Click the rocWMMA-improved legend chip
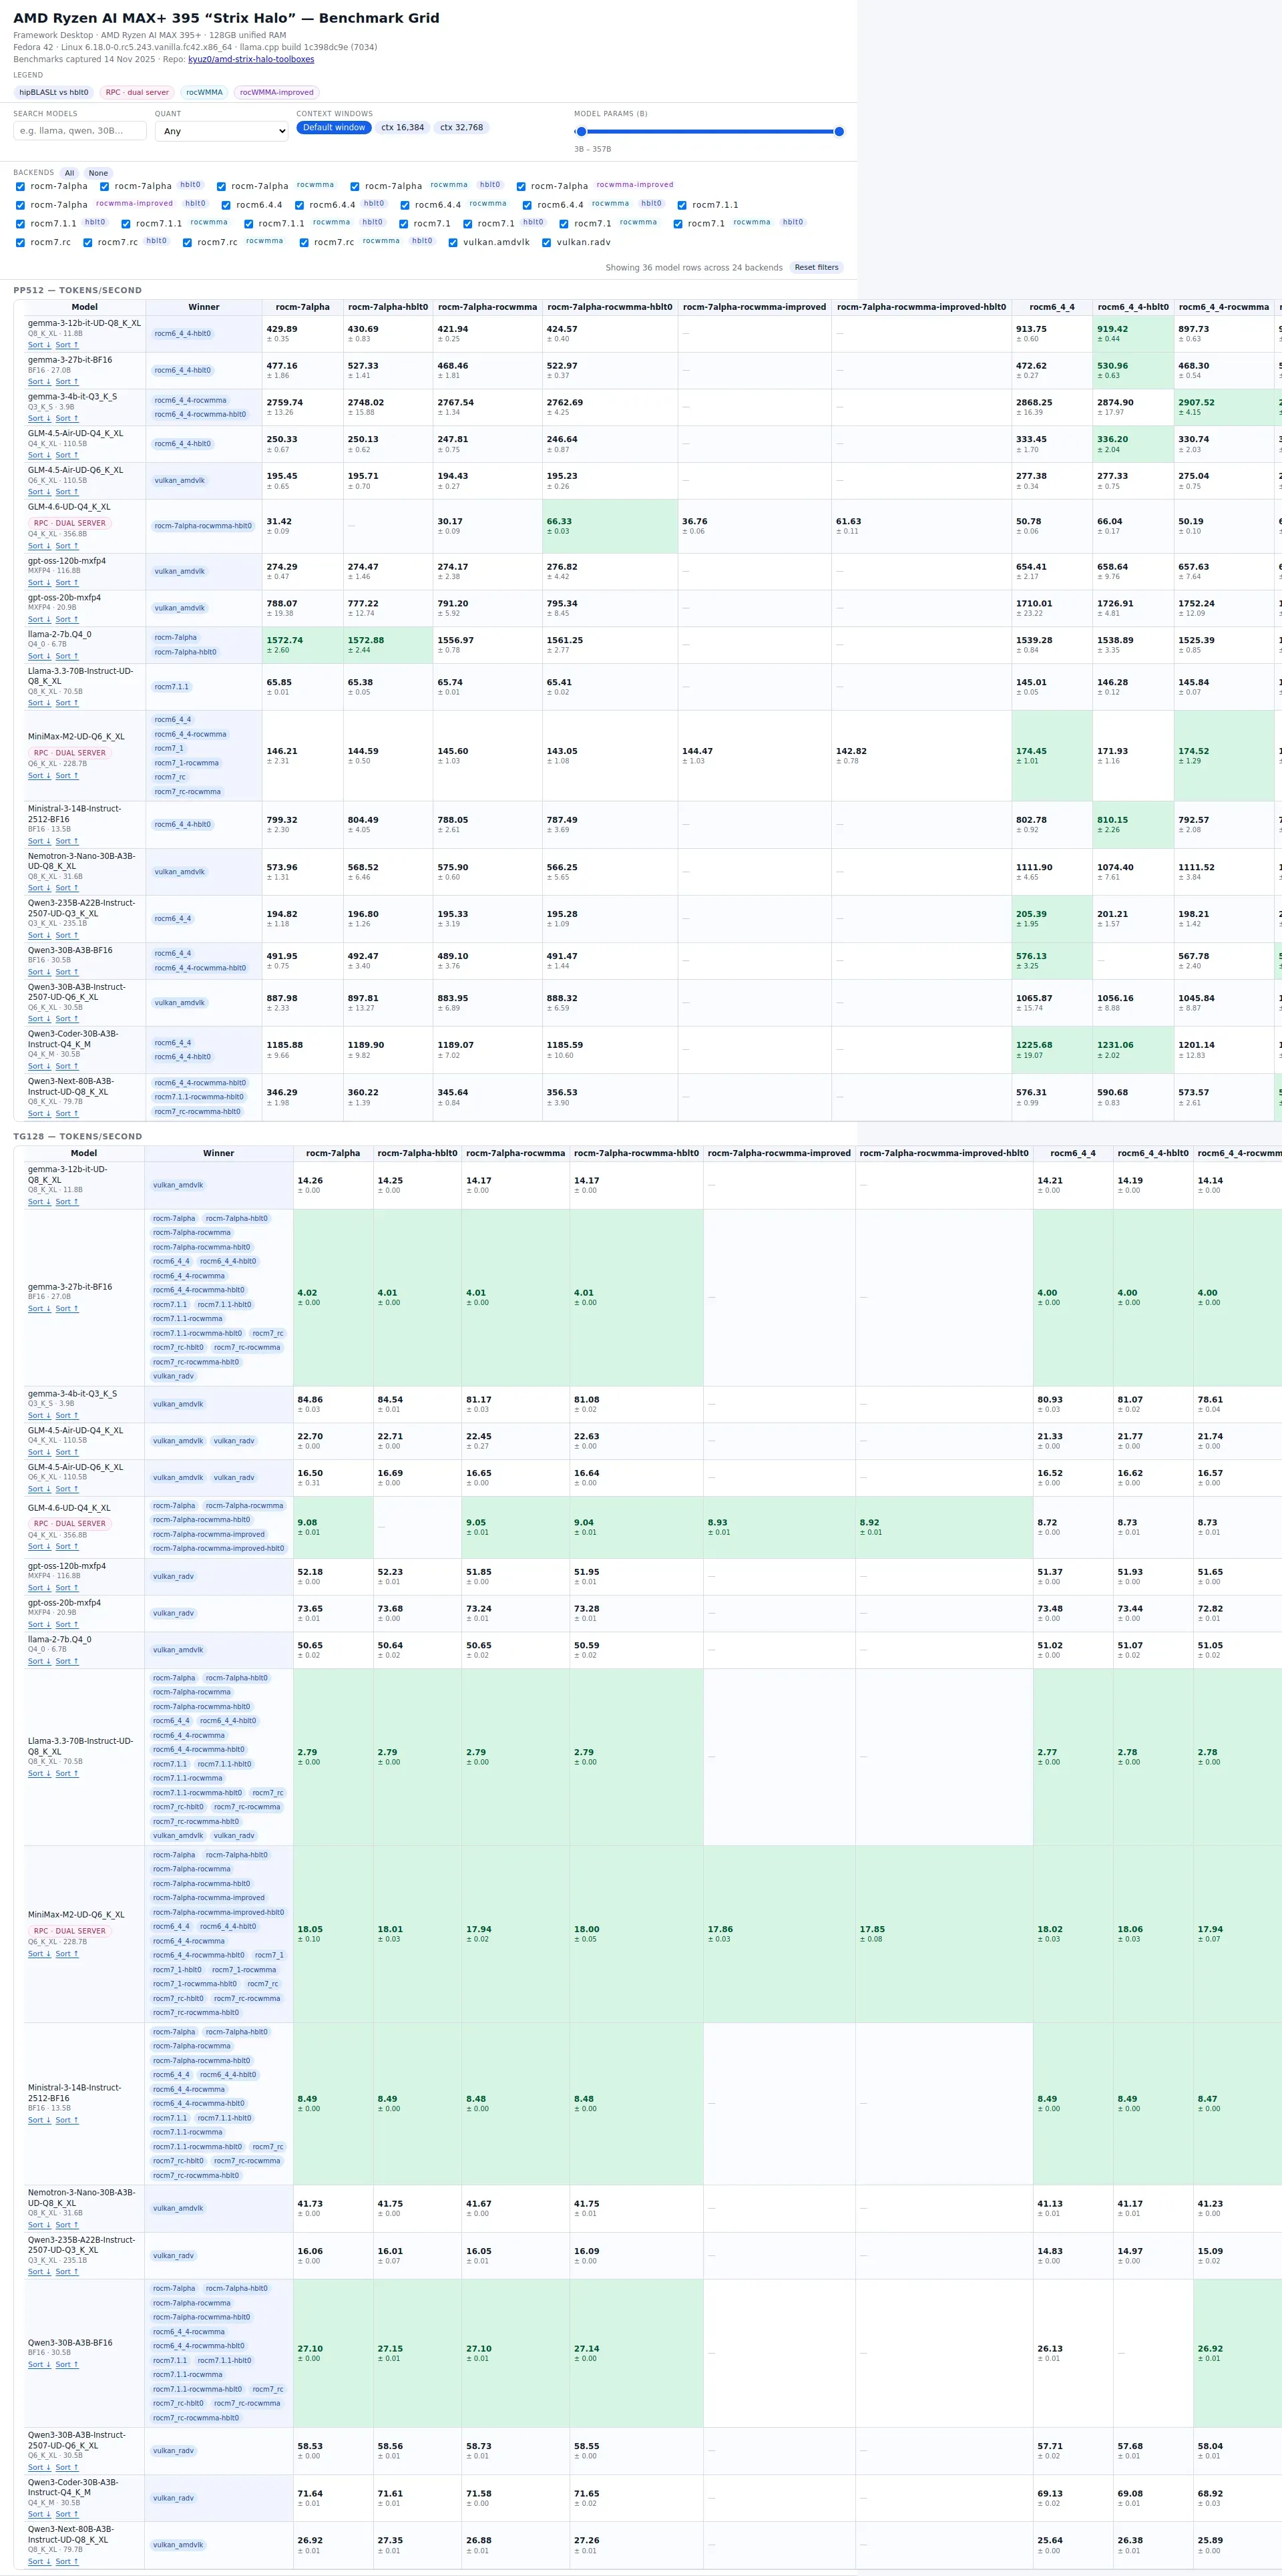The height and width of the screenshot is (2576, 1282). coord(276,92)
